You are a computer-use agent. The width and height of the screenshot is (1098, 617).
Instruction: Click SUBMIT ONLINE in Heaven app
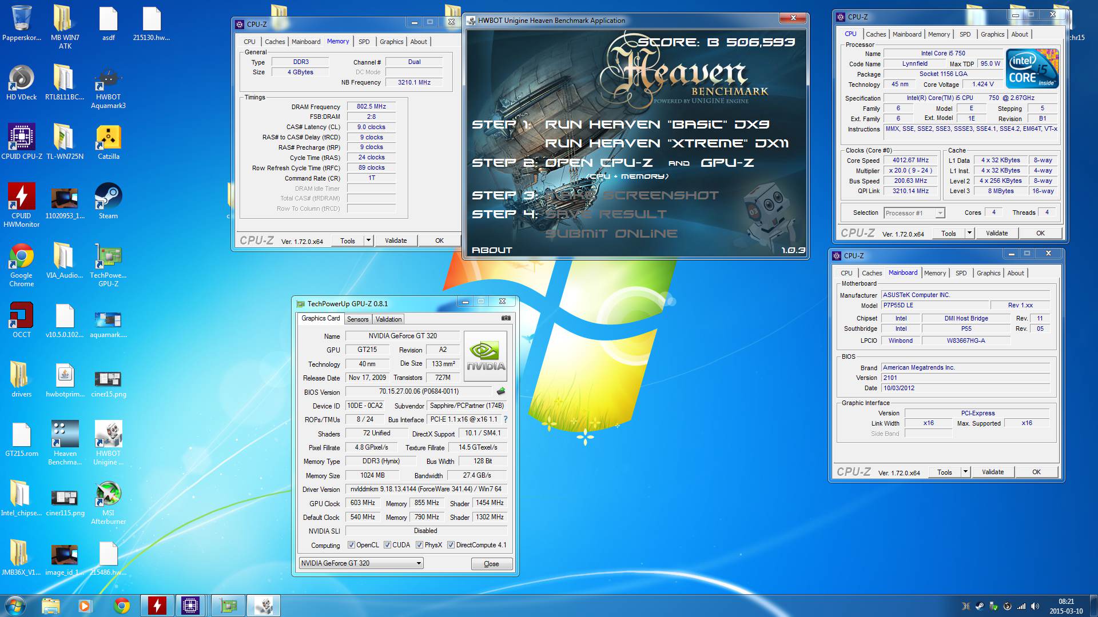click(611, 234)
